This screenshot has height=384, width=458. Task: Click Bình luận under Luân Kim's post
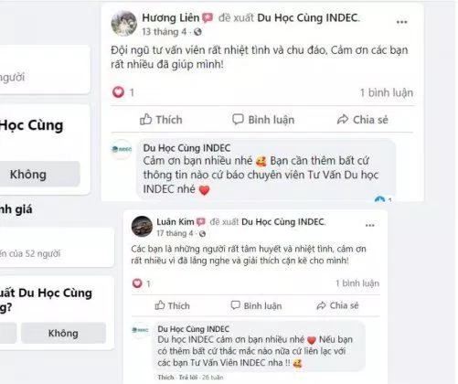[256, 305]
